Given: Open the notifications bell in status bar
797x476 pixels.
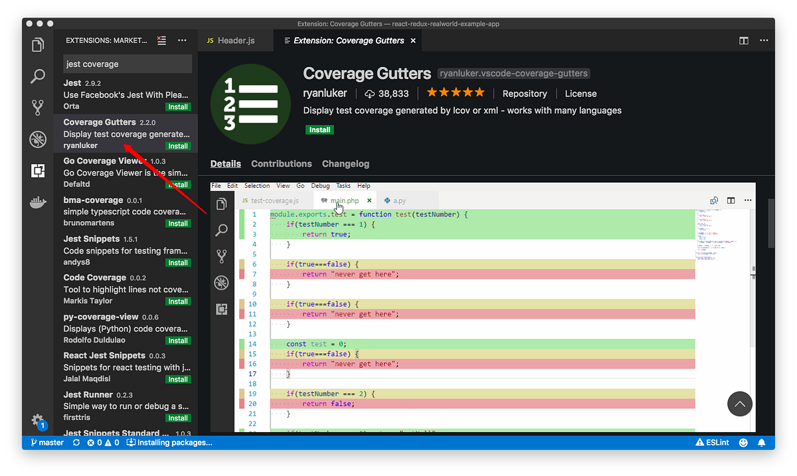Looking at the screenshot, I should [762, 442].
